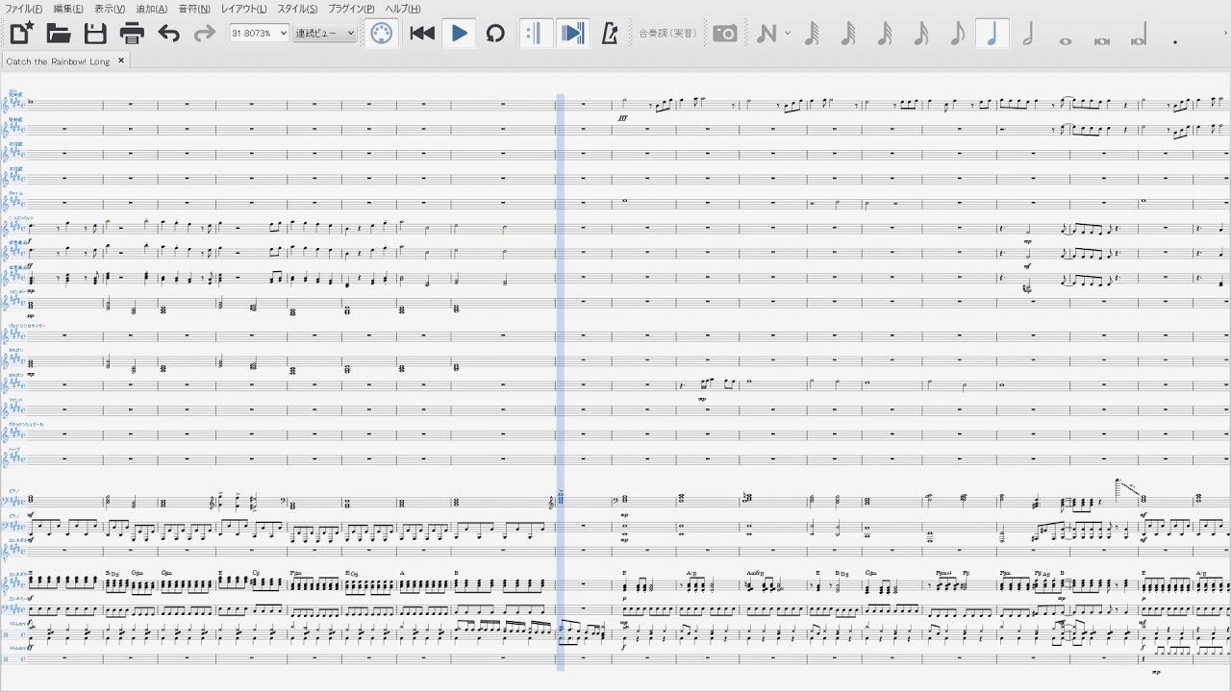Toggle play repeats option

534,34
